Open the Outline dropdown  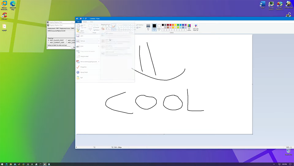tap(140, 25)
